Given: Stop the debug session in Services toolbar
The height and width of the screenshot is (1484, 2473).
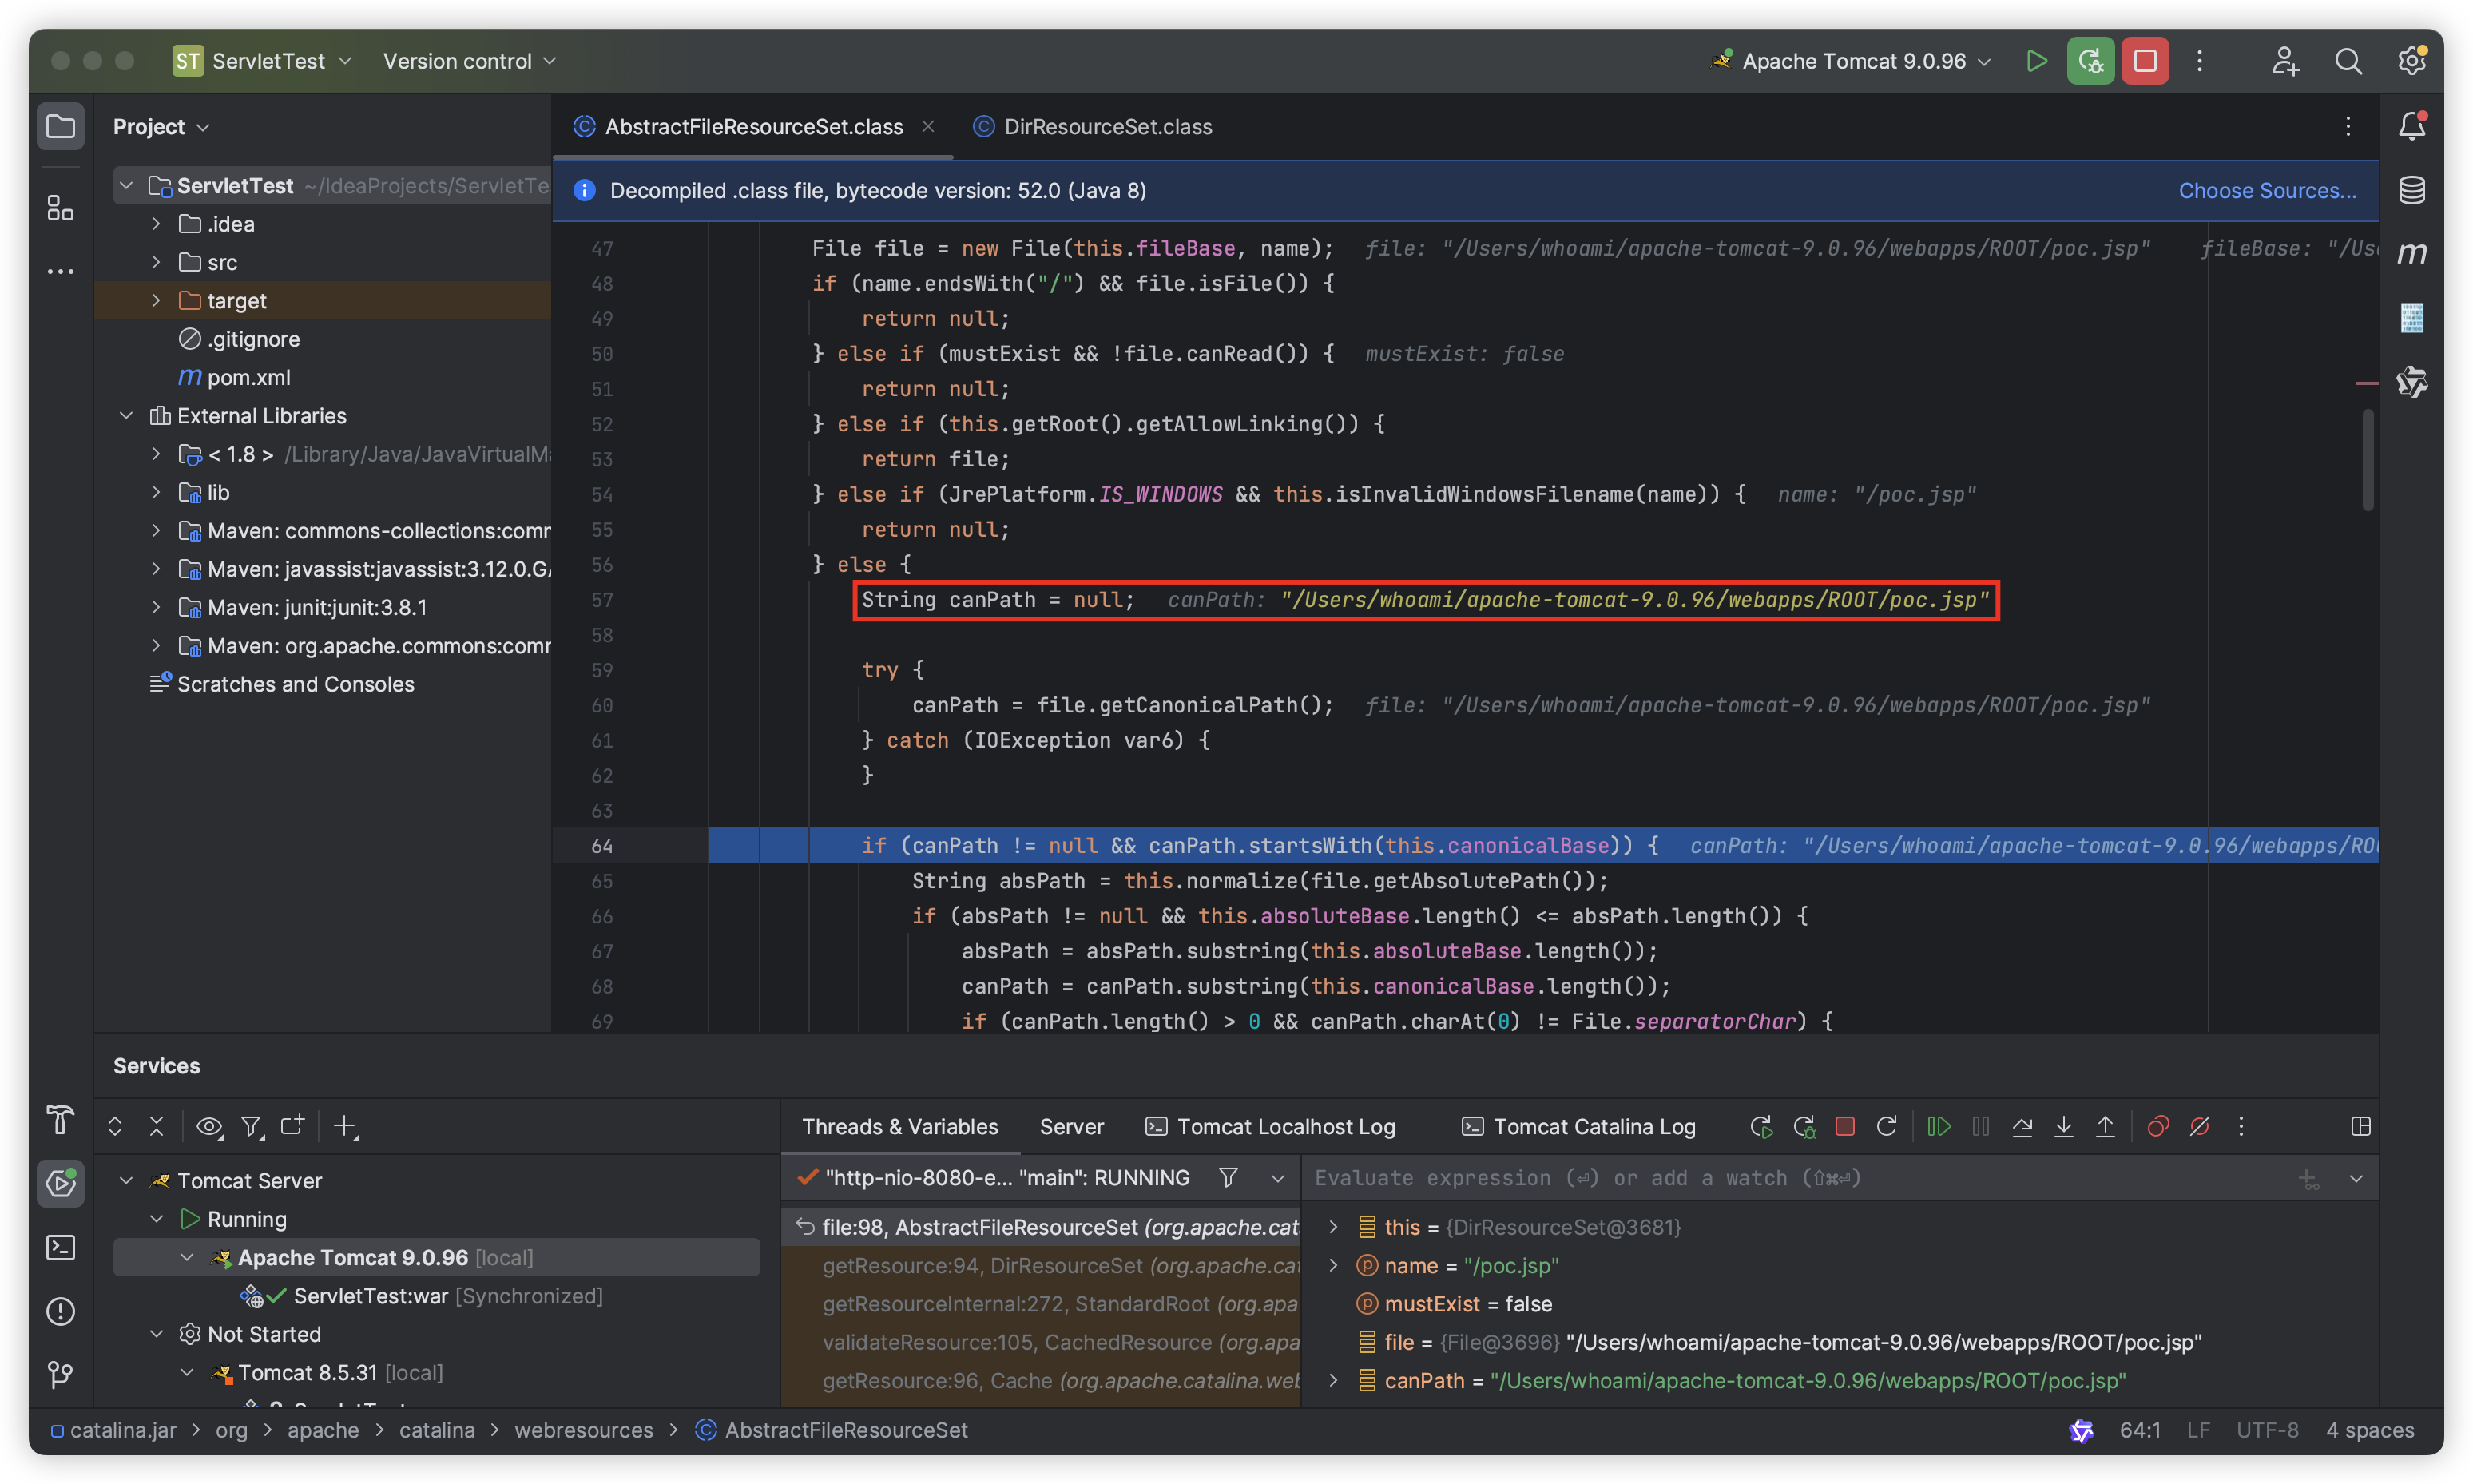Looking at the screenshot, I should [x=1845, y=1127].
